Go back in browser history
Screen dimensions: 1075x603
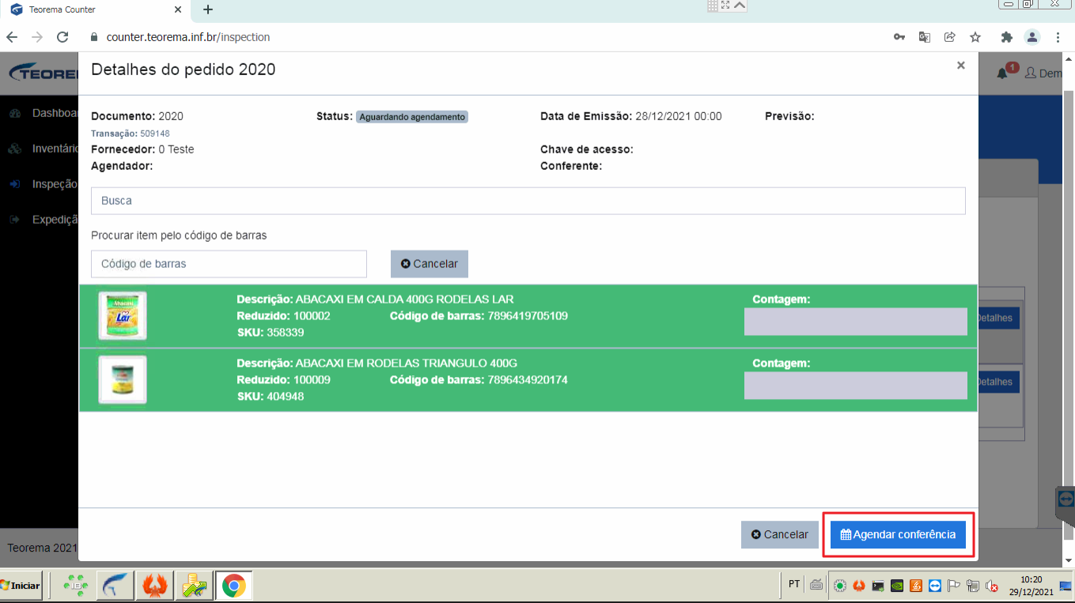pos(12,37)
